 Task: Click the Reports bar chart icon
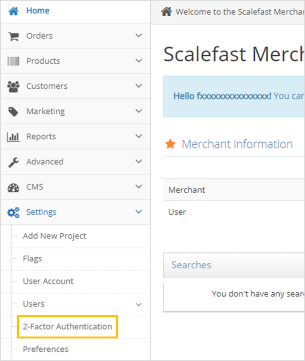[13, 136]
